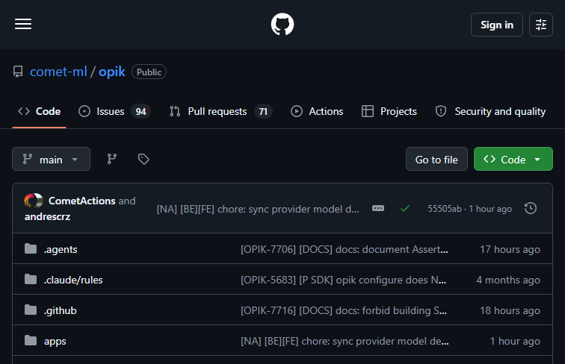Click the folder icon beside apps

tap(31, 340)
